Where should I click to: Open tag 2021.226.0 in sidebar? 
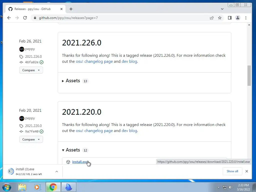pos(33,56)
